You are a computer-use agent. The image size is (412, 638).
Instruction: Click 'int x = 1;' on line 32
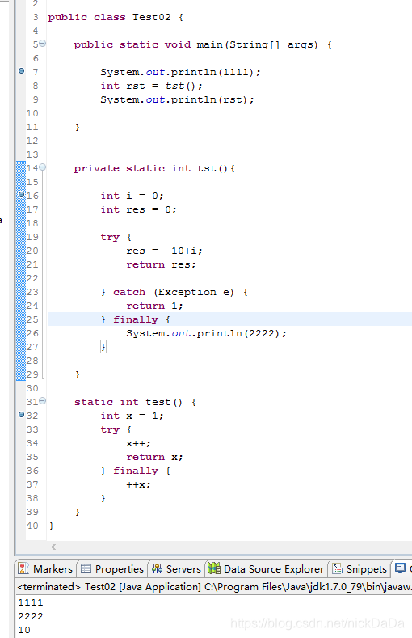pos(132,416)
